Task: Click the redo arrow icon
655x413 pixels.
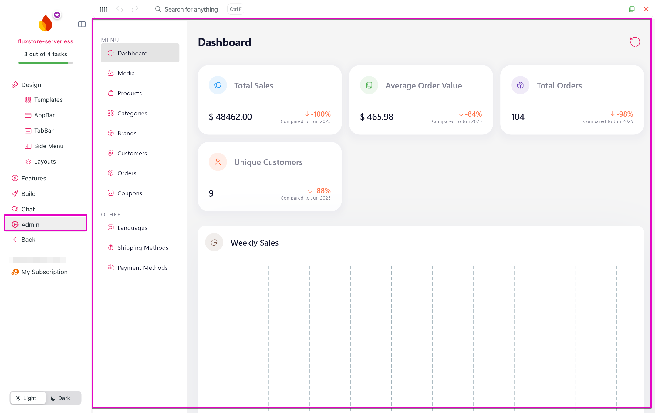Action: [x=135, y=9]
